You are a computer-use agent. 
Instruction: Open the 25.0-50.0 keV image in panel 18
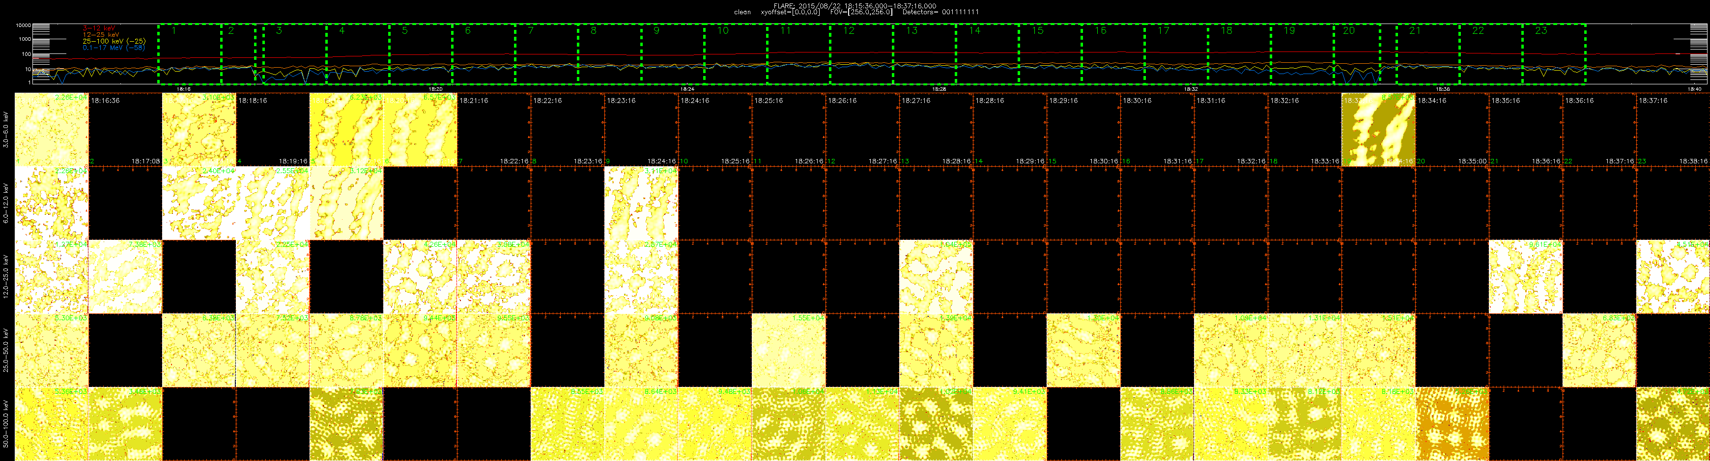(x=1305, y=350)
